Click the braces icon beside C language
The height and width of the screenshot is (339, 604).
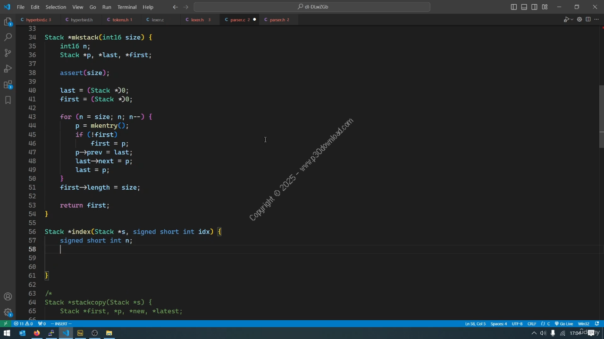543,324
